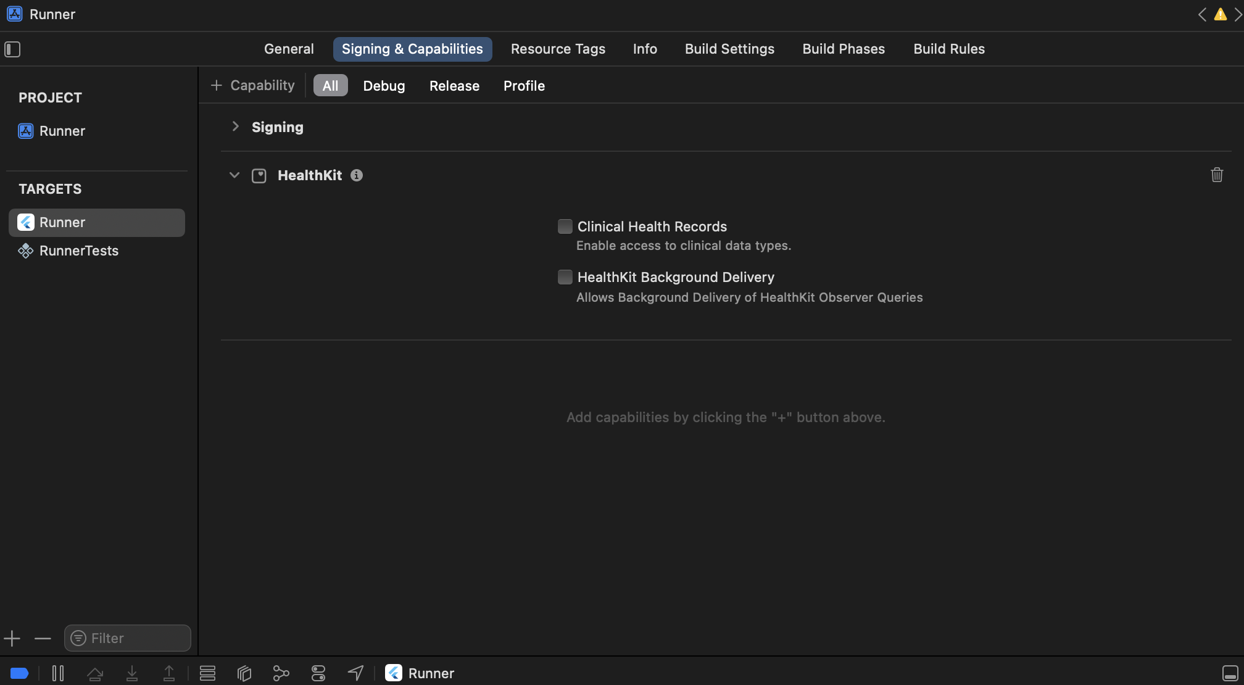
Task: Expand the HealthKit info tooltip
Action: (356, 175)
